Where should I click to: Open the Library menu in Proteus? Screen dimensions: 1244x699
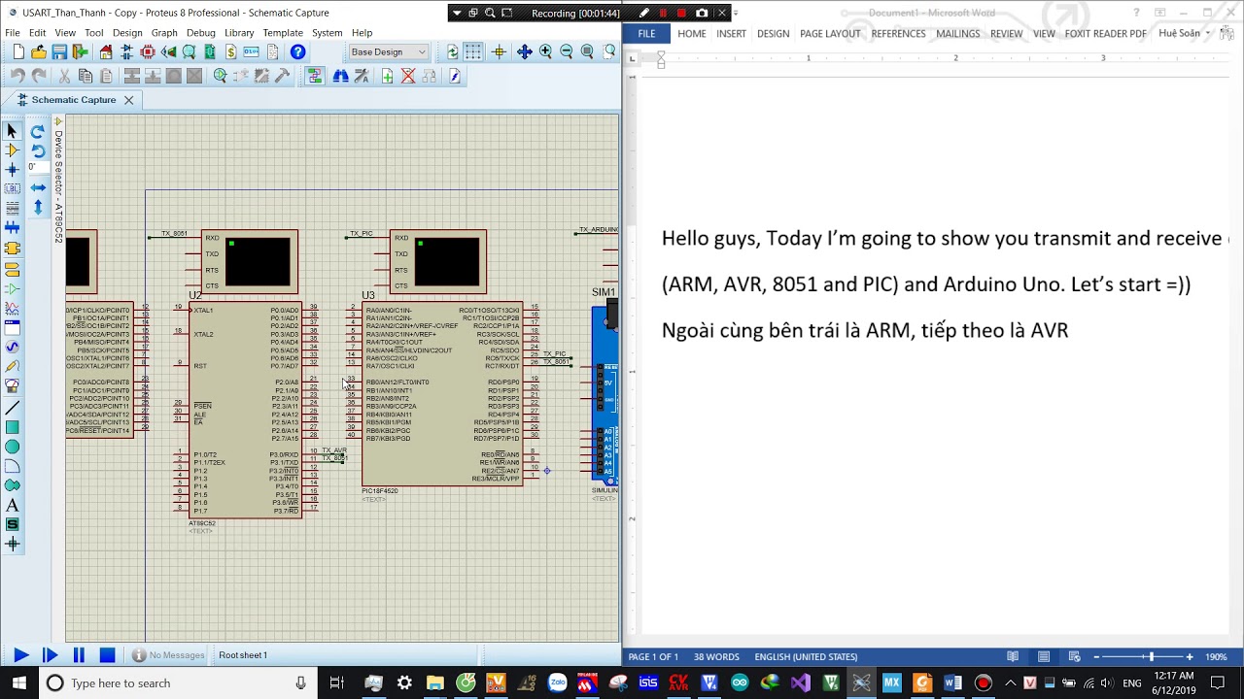(x=239, y=33)
